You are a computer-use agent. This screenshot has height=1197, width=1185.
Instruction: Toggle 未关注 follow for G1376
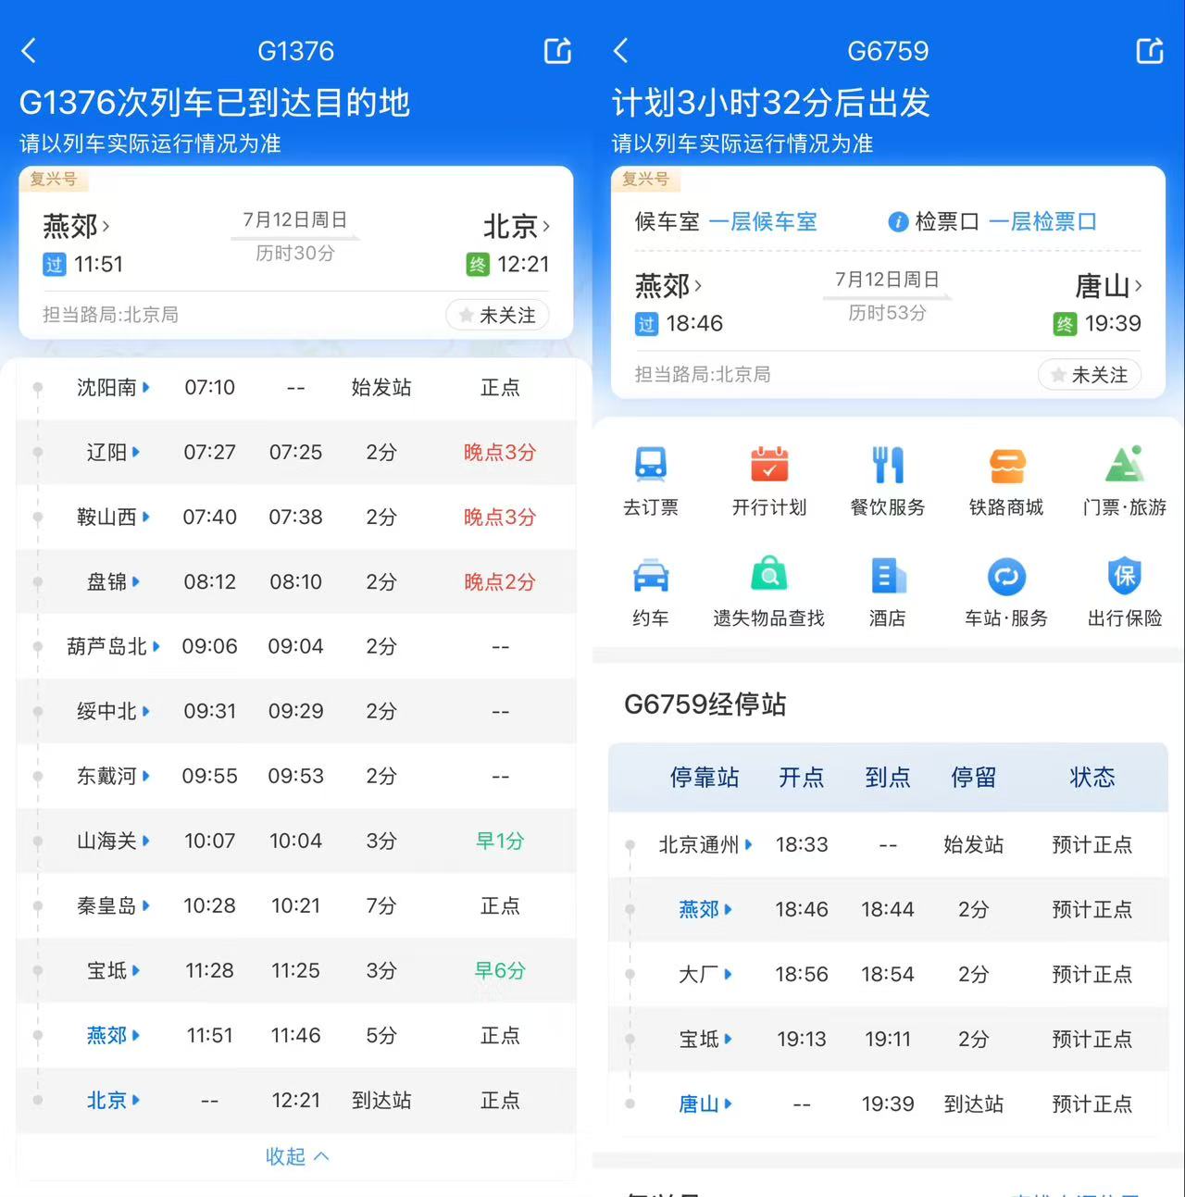click(497, 316)
